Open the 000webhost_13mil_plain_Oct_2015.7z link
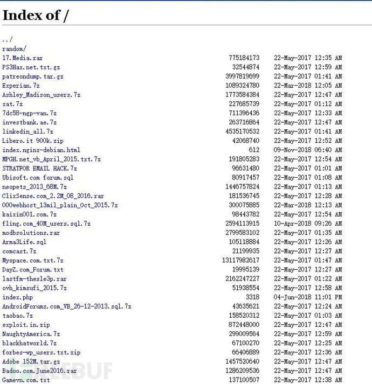 click(x=60, y=205)
